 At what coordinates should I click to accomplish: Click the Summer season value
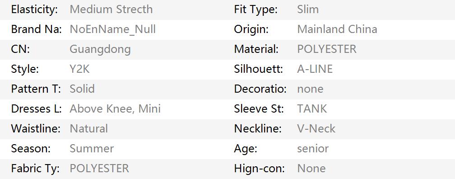point(92,148)
